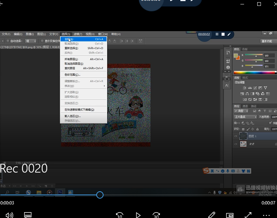Image resolution: width=277 pixels, height=218 pixels.
Task: Open the collapsed Character panel icon
Action: tap(227, 85)
